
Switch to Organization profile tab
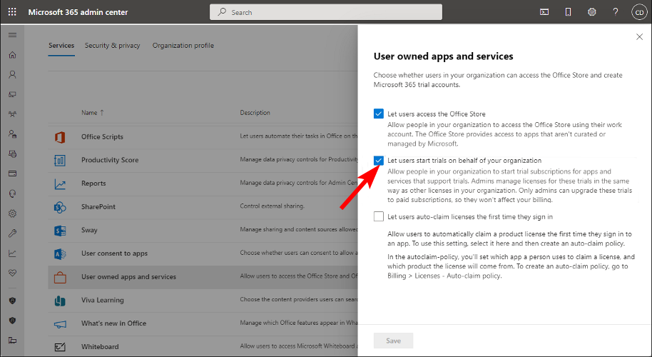pyautogui.click(x=183, y=46)
